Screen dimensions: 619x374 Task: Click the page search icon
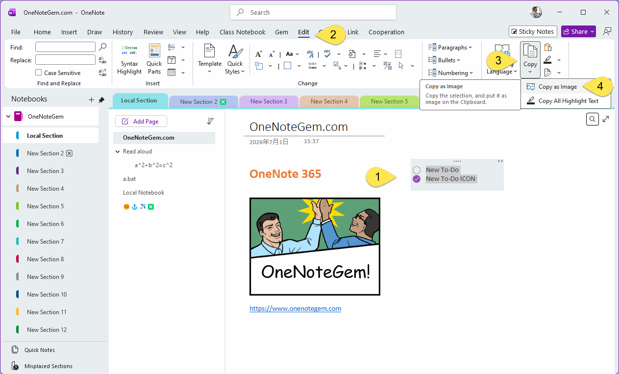(593, 119)
